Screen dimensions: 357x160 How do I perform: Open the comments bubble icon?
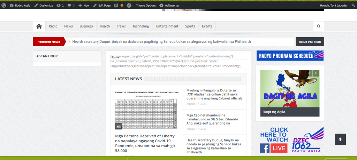click(x=71, y=6)
